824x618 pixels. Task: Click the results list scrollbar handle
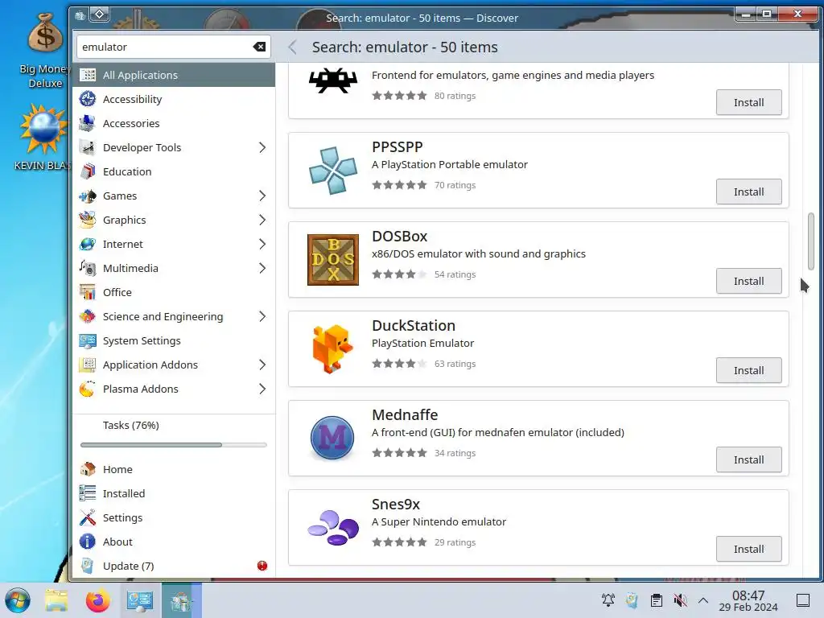tap(811, 241)
